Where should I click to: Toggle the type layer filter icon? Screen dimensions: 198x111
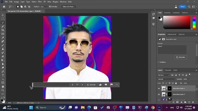pos(179,75)
